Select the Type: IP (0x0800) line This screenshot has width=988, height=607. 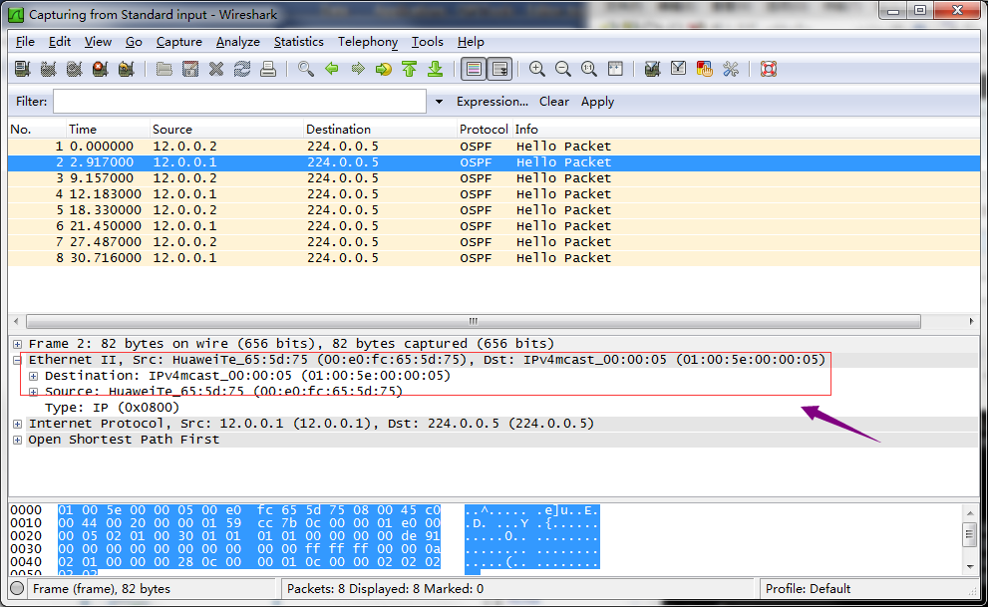(x=112, y=408)
